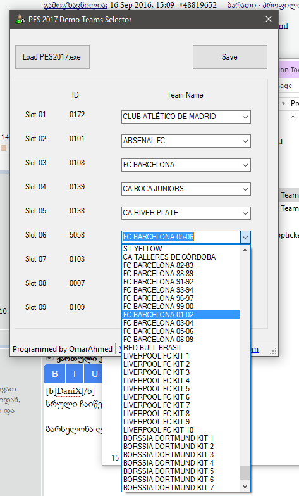299x496 pixels.
Task: Click the team list scrollbar thumb
Action: (245, 473)
